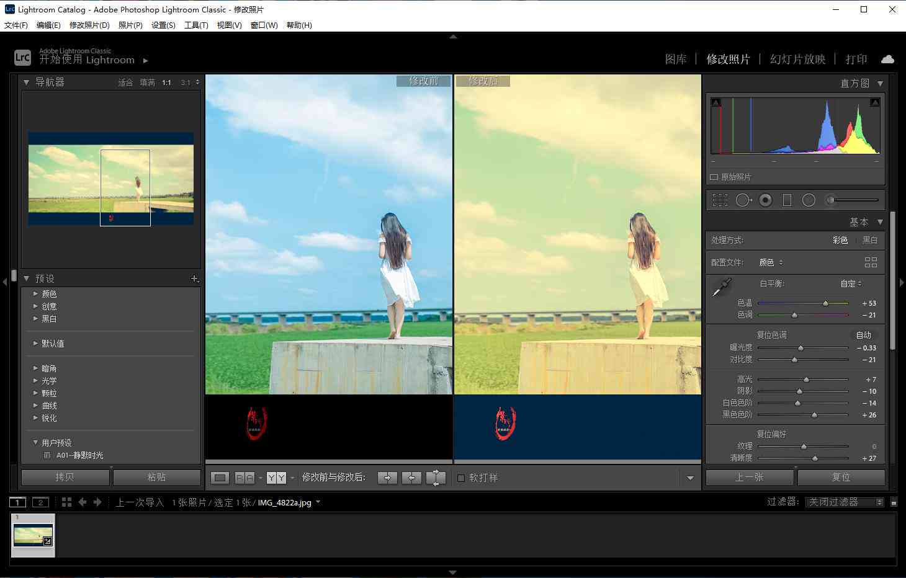Click the 自动 auto tone button
The image size is (906, 578).
(x=864, y=335)
